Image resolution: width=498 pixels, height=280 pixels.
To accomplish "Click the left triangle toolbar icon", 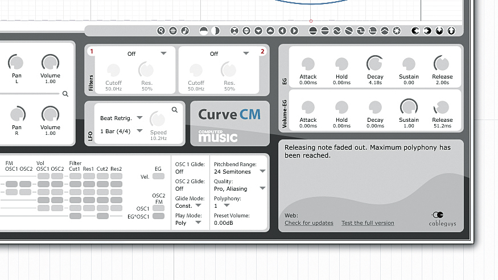I will [282, 31].
